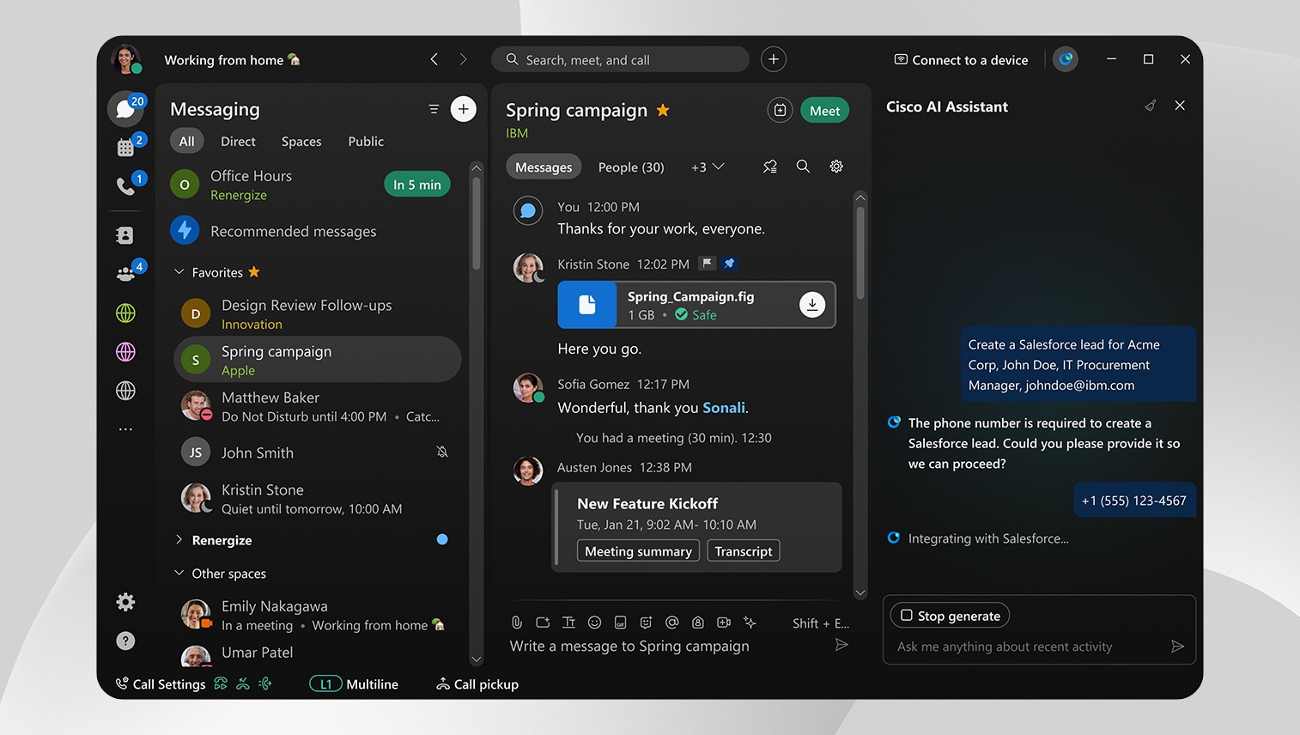1300x735 pixels.
Task: Toggle the favorite star for Spring campaign
Action: coord(663,110)
